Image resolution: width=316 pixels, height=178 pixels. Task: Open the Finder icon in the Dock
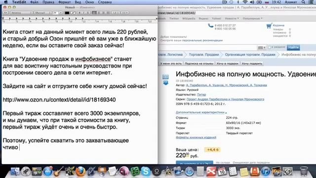(15, 172)
